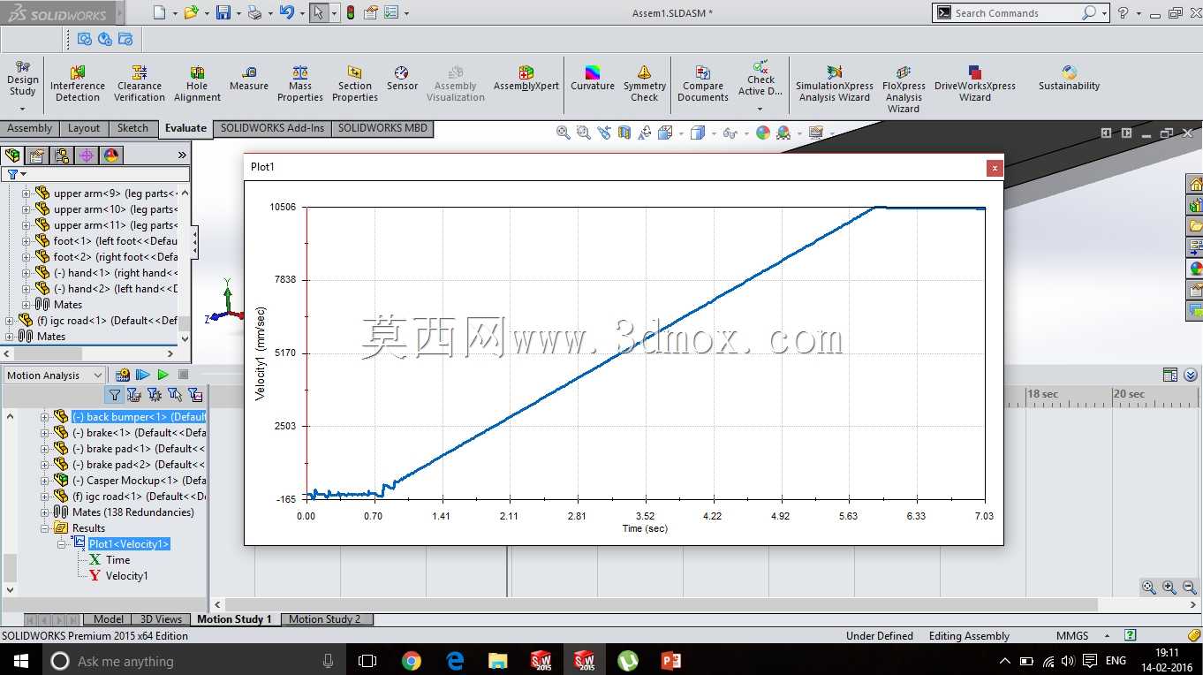Switch to Motion Study 2 tab
The image size is (1203, 675).
(x=325, y=619)
